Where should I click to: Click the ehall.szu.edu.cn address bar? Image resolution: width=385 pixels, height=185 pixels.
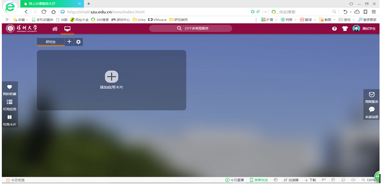click(106, 12)
